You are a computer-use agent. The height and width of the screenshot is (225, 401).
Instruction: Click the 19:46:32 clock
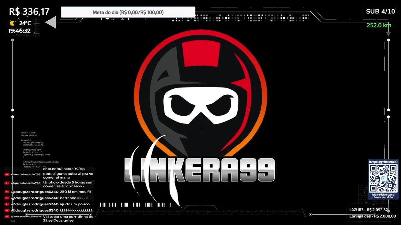(x=19, y=31)
